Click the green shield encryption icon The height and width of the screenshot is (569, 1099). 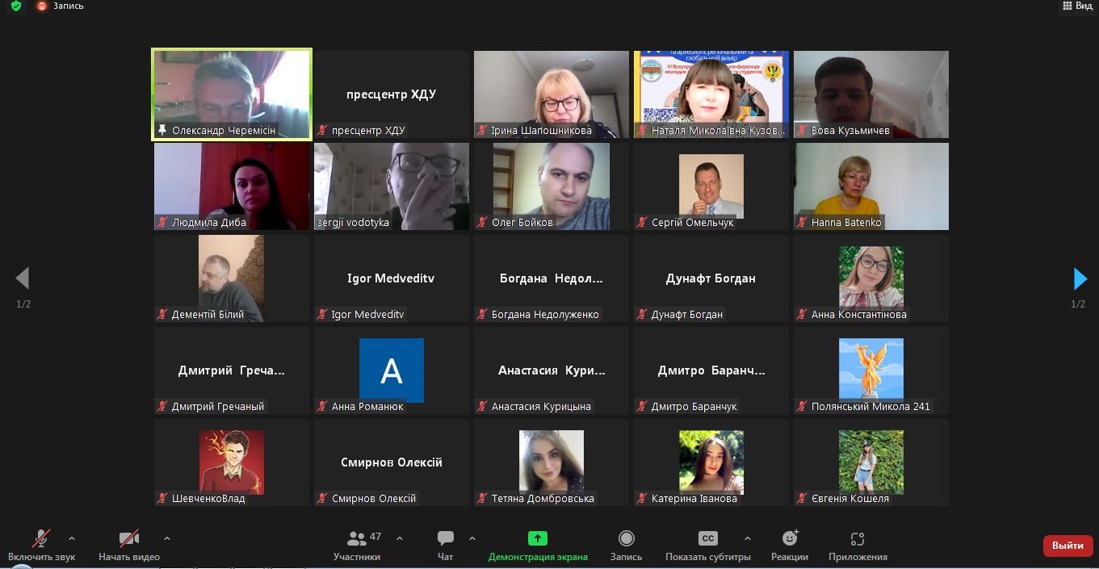(x=16, y=6)
